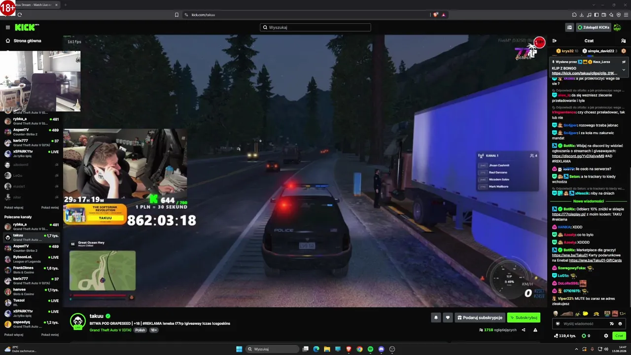This screenshot has width=631, height=355.
Task: Follow takuu with the heart button
Action: point(448,318)
